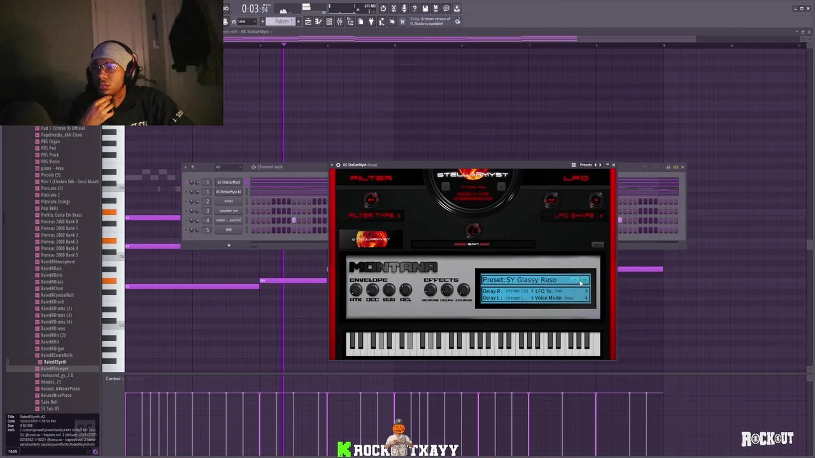Toggle mute LED for 6S StellarMyst channel
Image resolution: width=815 pixels, height=458 pixels.
(x=186, y=182)
